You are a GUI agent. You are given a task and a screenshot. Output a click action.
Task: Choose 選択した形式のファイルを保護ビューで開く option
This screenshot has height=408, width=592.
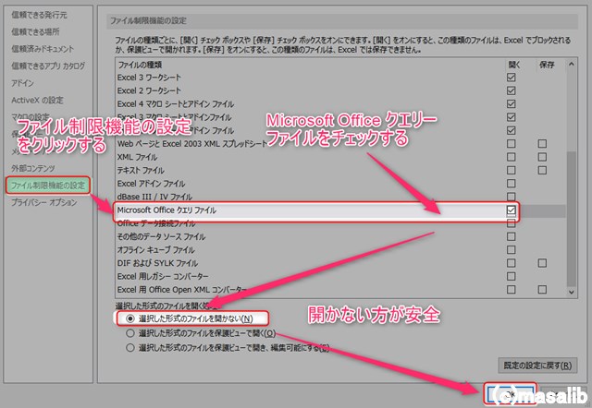coord(130,333)
